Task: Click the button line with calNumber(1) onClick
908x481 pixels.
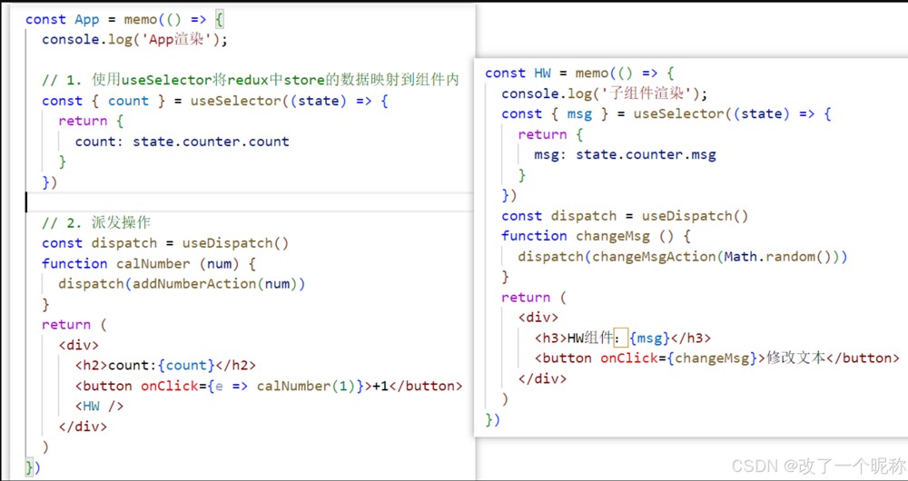Action: tap(269, 386)
